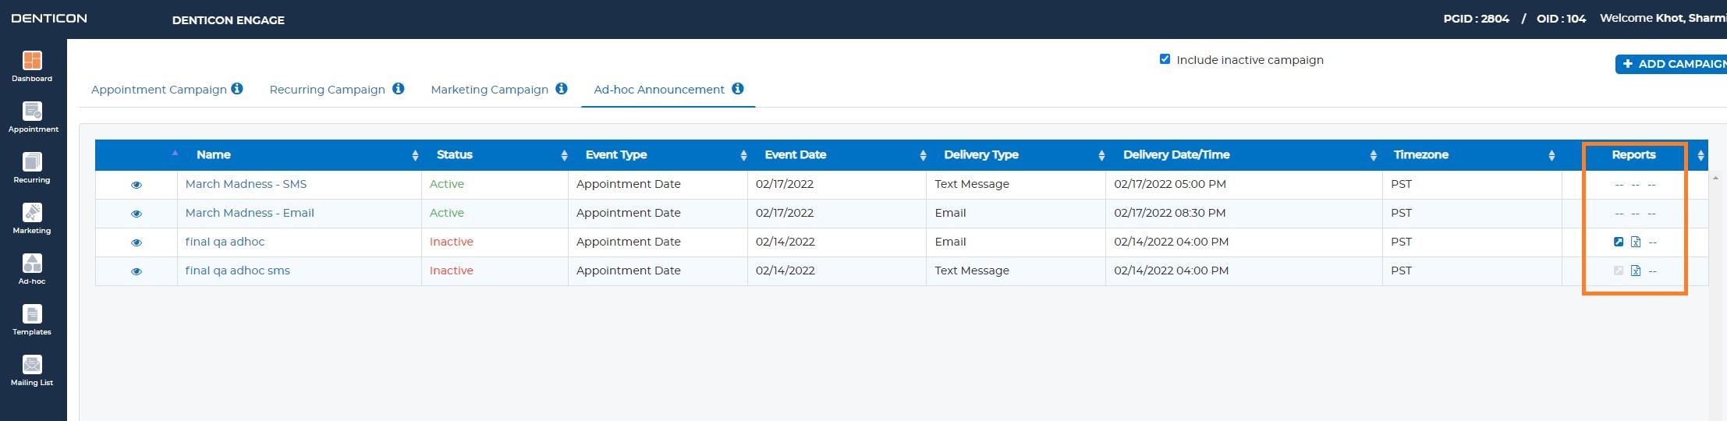Click Inactive status of final qa adhoc sms
The height and width of the screenshot is (421, 1727).
451,271
